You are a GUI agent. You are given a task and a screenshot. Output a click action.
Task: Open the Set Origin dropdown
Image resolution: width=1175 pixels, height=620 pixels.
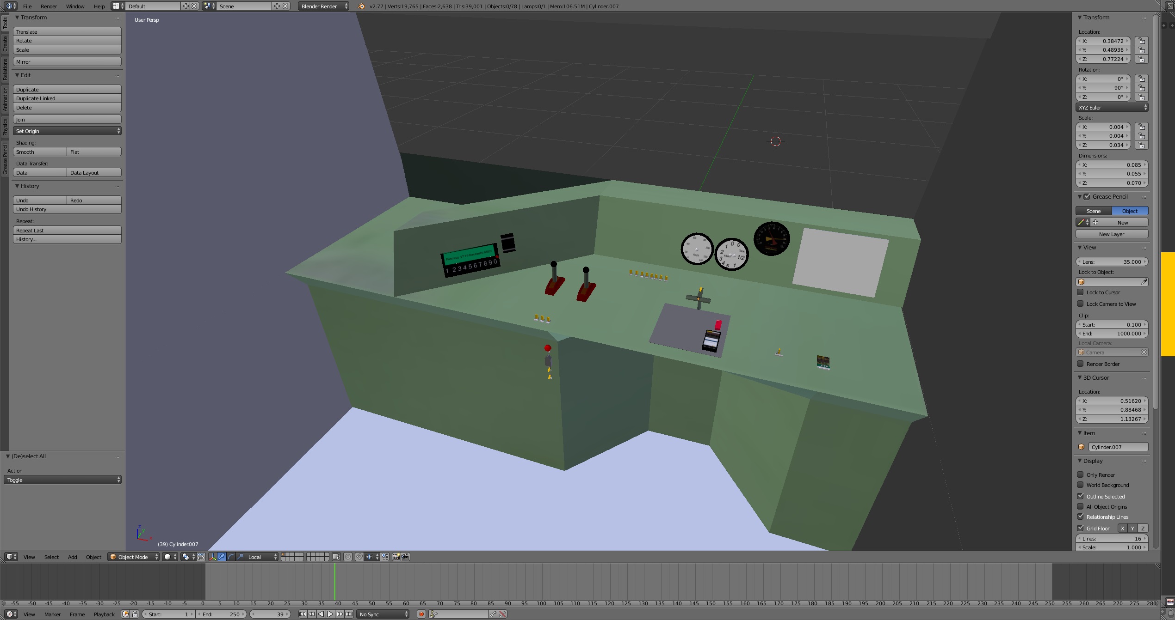pos(67,131)
